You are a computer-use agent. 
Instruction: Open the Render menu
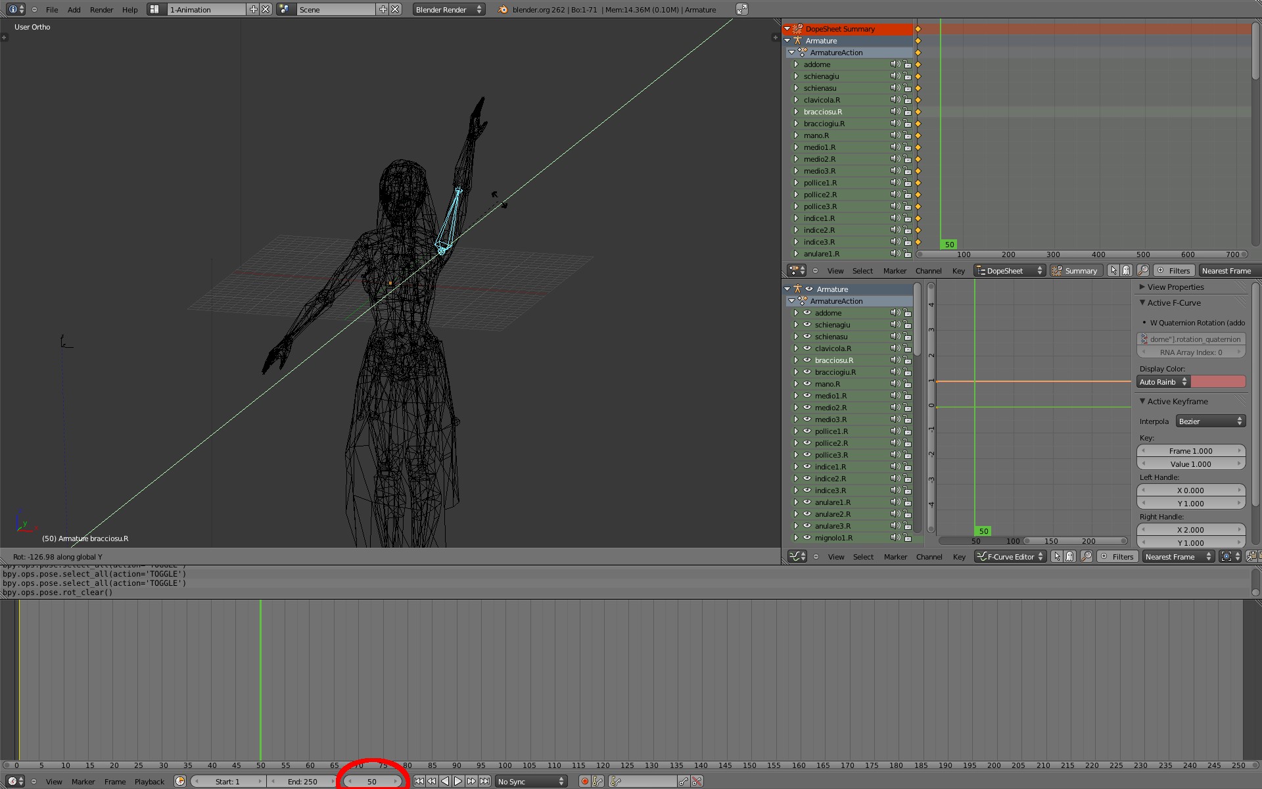(101, 10)
